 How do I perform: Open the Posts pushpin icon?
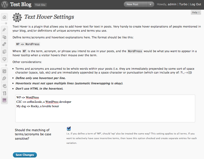coord(4,30)
